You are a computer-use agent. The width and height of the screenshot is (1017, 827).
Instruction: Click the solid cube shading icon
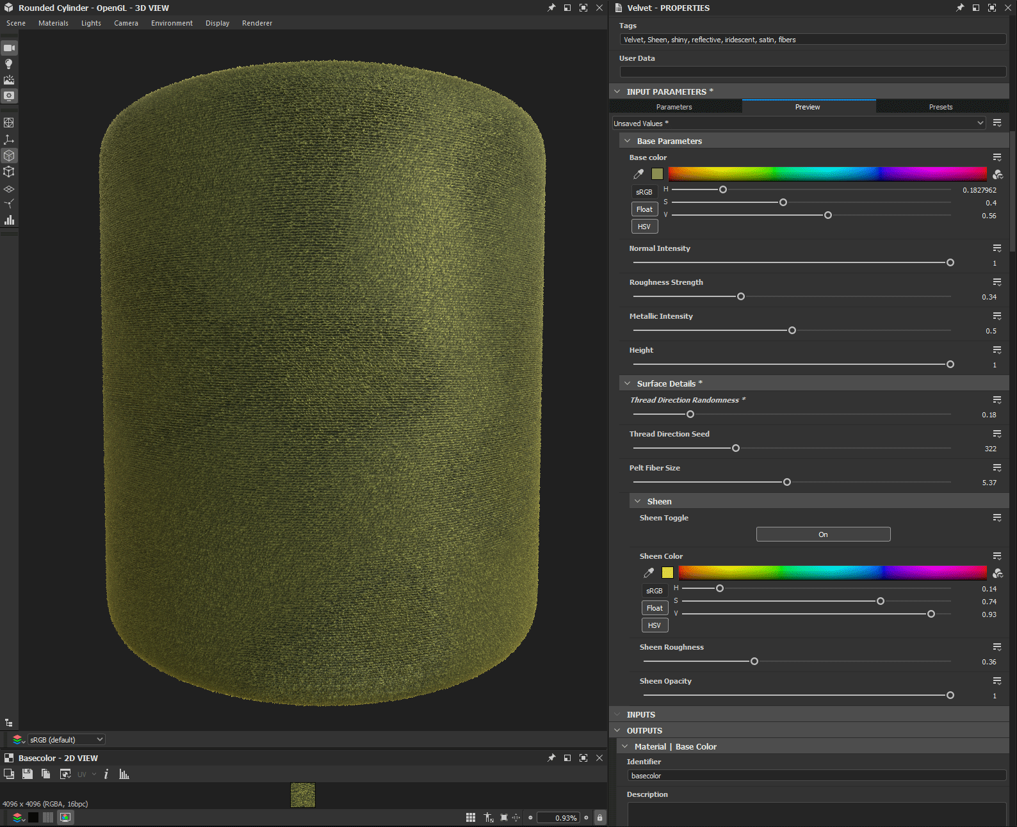[9, 156]
